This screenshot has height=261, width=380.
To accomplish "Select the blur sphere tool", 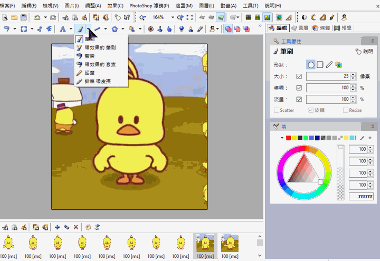I will 181,29.
